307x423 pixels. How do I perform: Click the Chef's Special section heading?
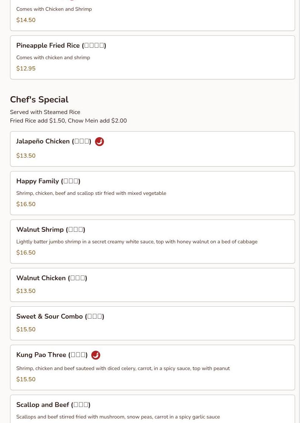point(39,100)
